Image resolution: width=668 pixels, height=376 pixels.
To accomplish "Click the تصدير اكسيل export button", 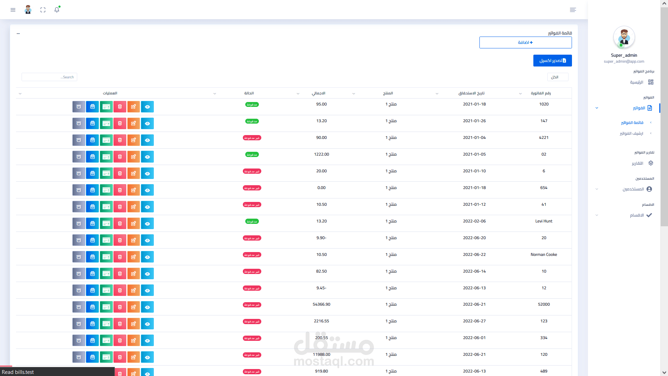I will (x=552, y=61).
